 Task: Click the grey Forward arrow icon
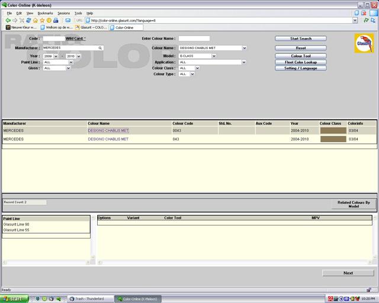pyautogui.click(x=15, y=20)
